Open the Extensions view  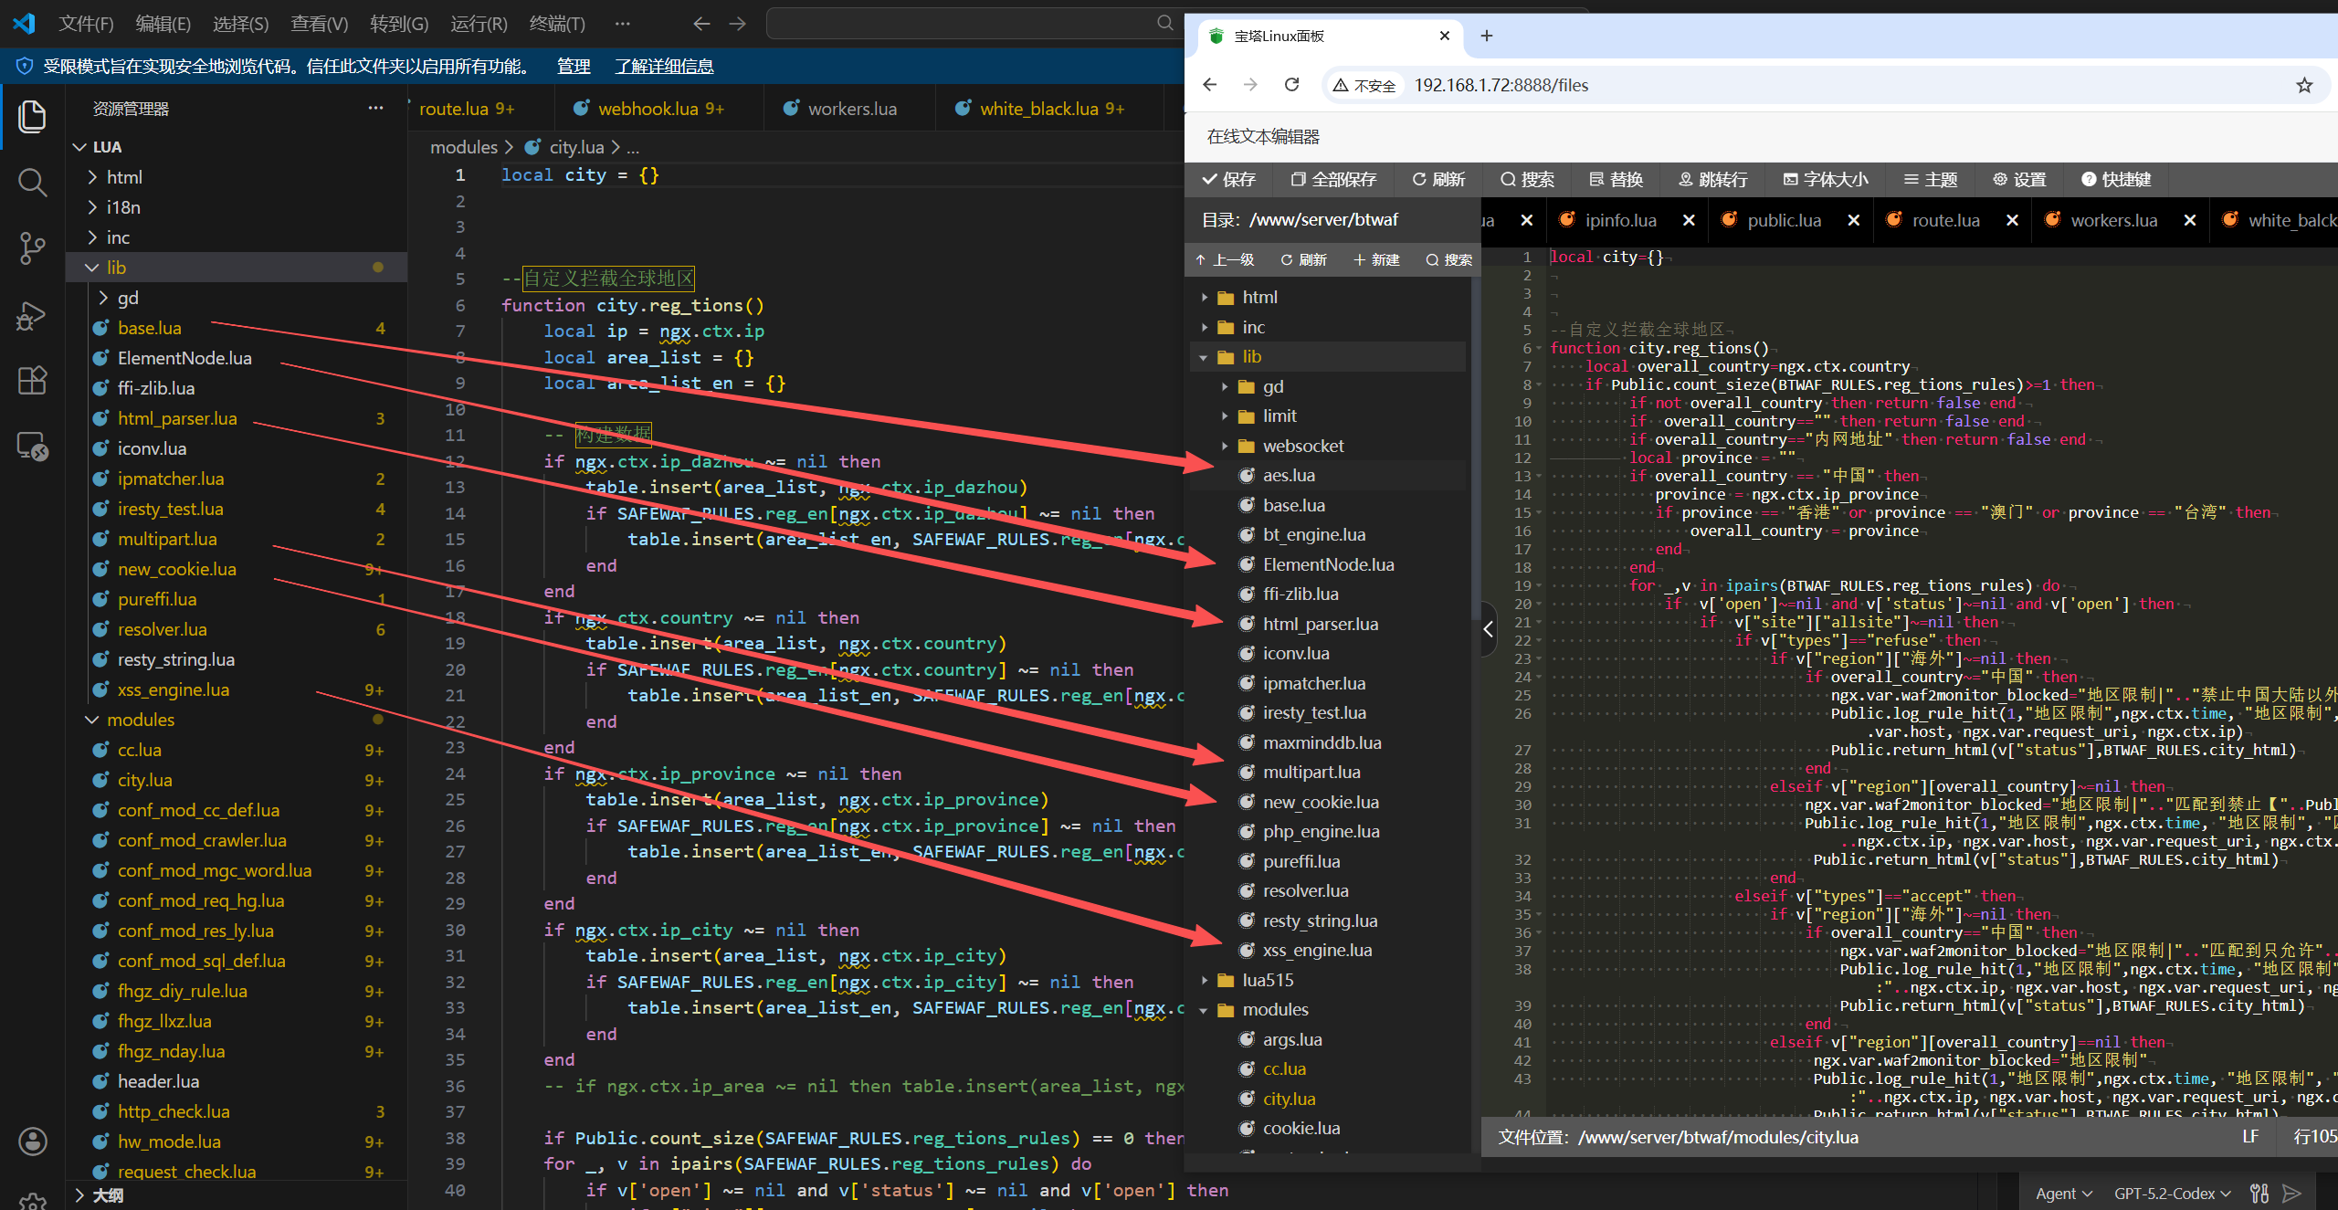click(x=32, y=380)
